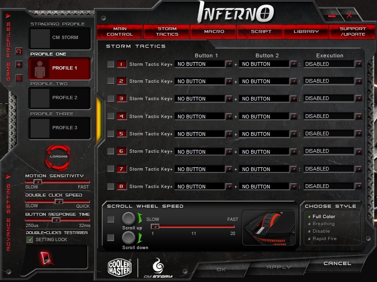Image resolution: width=377 pixels, height=282 pixels.
Task: Click the Apply button
Action: 279,267
